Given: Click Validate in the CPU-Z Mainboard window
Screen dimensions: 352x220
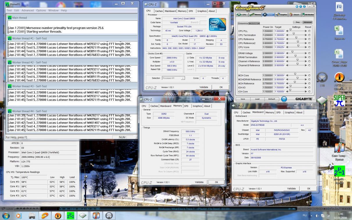Looking at the screenshot, I should (x=291, y=189).
